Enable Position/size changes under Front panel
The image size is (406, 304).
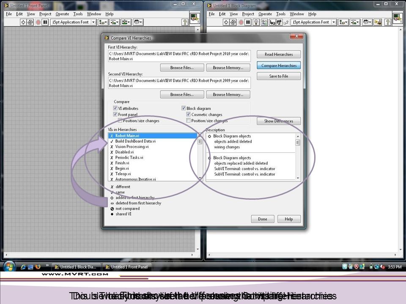[x=120, y=120]
